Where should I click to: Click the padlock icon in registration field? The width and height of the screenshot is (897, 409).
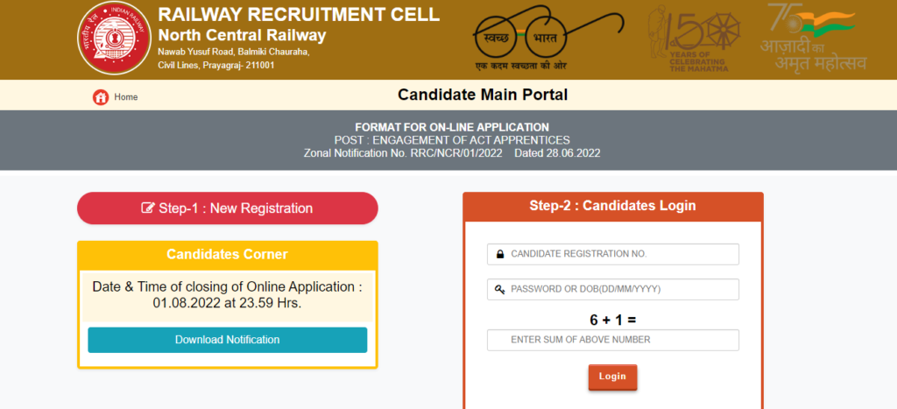(x=500, y=254)
